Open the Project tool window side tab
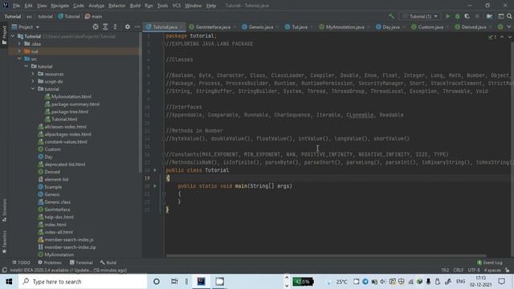The height and width of the screenshot is (289, 514). point(4,35)
